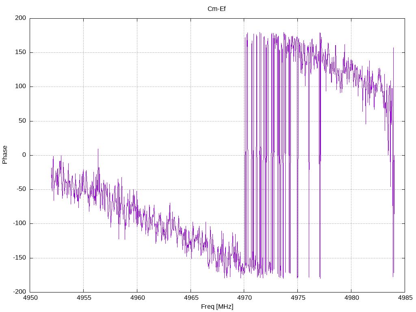Click the x-axis tick label 4960
416x312 pixels.
coord(137,298)
